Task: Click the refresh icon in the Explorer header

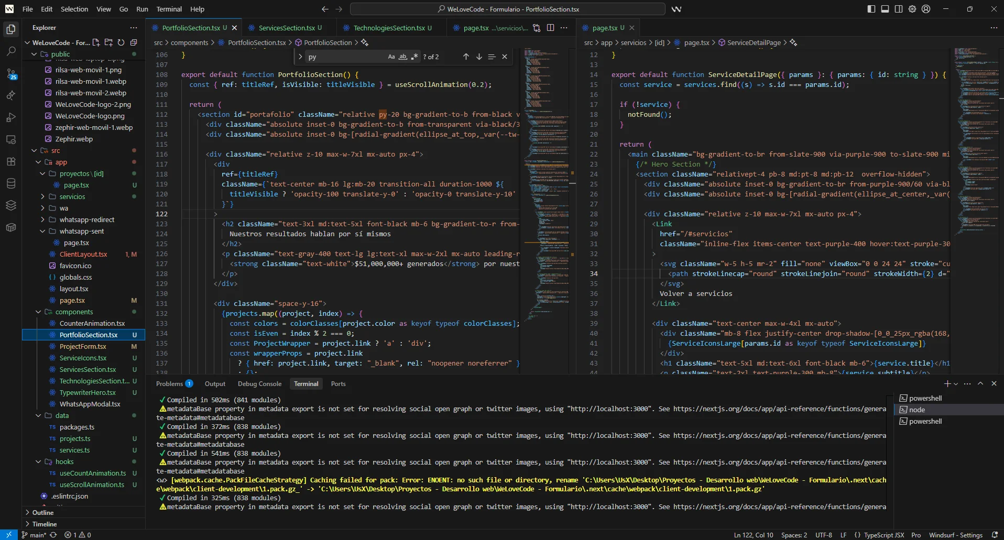Action: [121, 42]
